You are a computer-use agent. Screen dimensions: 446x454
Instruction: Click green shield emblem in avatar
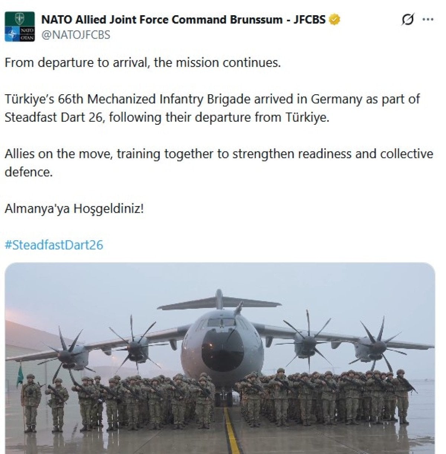pyautogui.click(x=20, y=19)
